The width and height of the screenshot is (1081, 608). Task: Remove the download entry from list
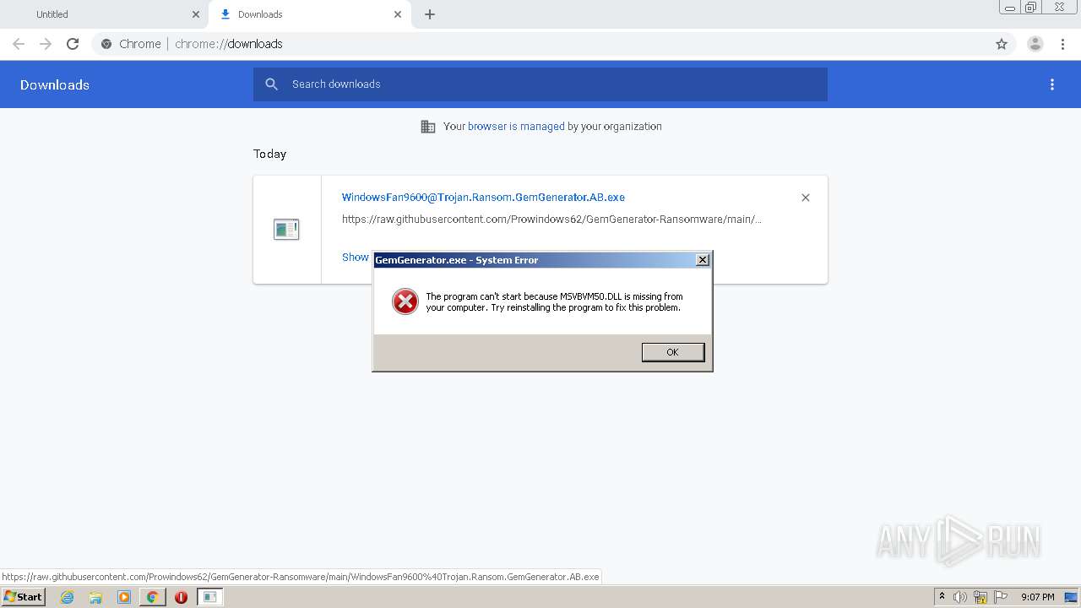tap(806, 198)
